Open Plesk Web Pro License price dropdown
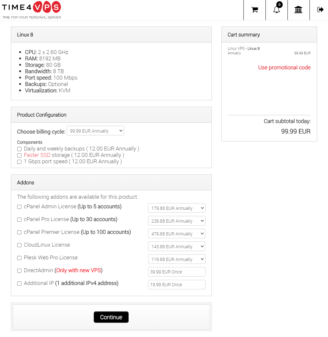328x337 pixels. [177, 259]
